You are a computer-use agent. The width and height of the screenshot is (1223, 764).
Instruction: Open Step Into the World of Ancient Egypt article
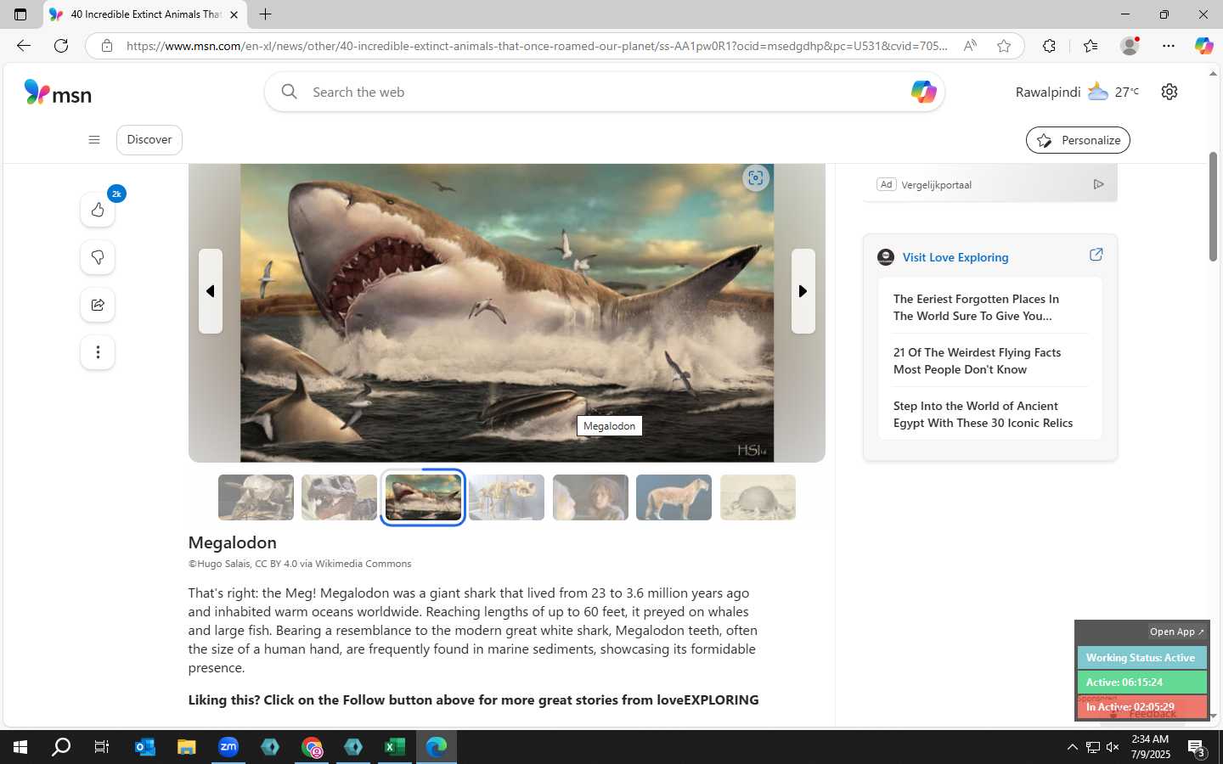pos(983,414)
